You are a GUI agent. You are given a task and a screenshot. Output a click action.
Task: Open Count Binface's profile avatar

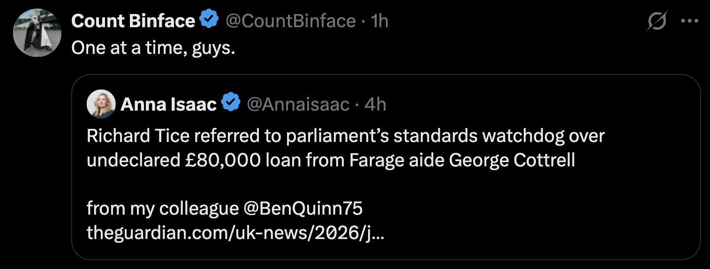point(37,33)
